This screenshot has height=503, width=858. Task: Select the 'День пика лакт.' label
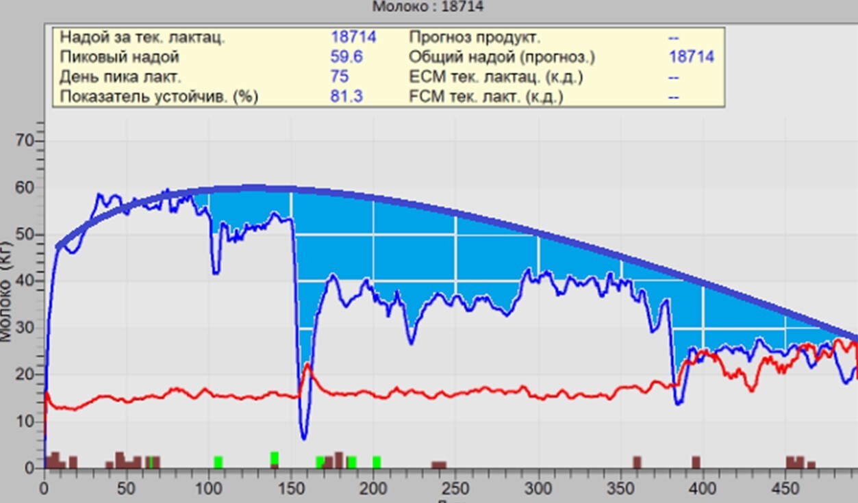click(121, 77)
